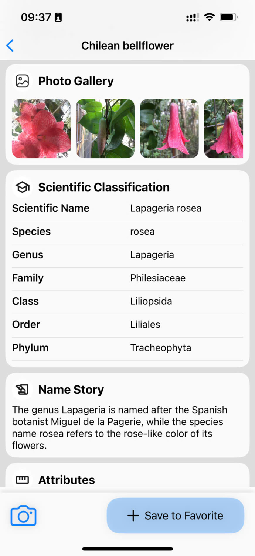255x556 pixels.
Task: Select the Scientific Name row value
Action: pos(166,208)
